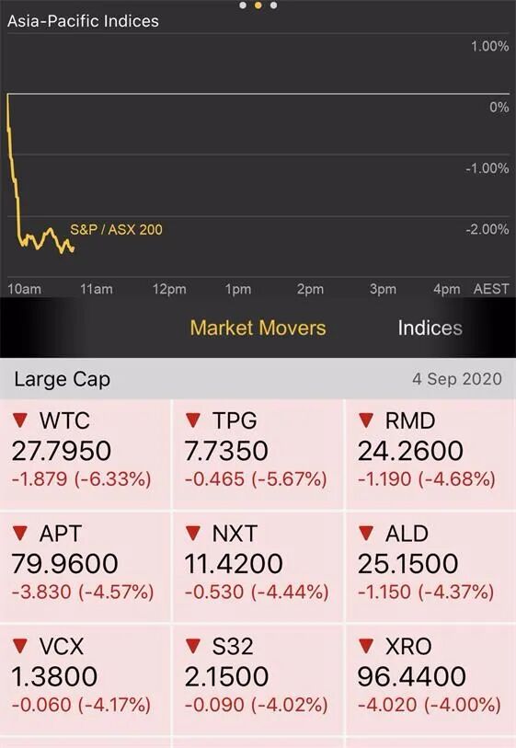Switch to the Indices tab
516x748 pixels.
click(x=430, y=328)
